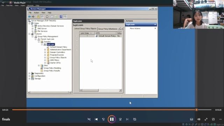
Task: Select Group Policy Results in the tree
Action: pos(52,71)
